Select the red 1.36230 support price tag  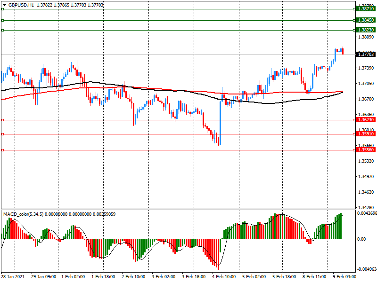[366, 120]
